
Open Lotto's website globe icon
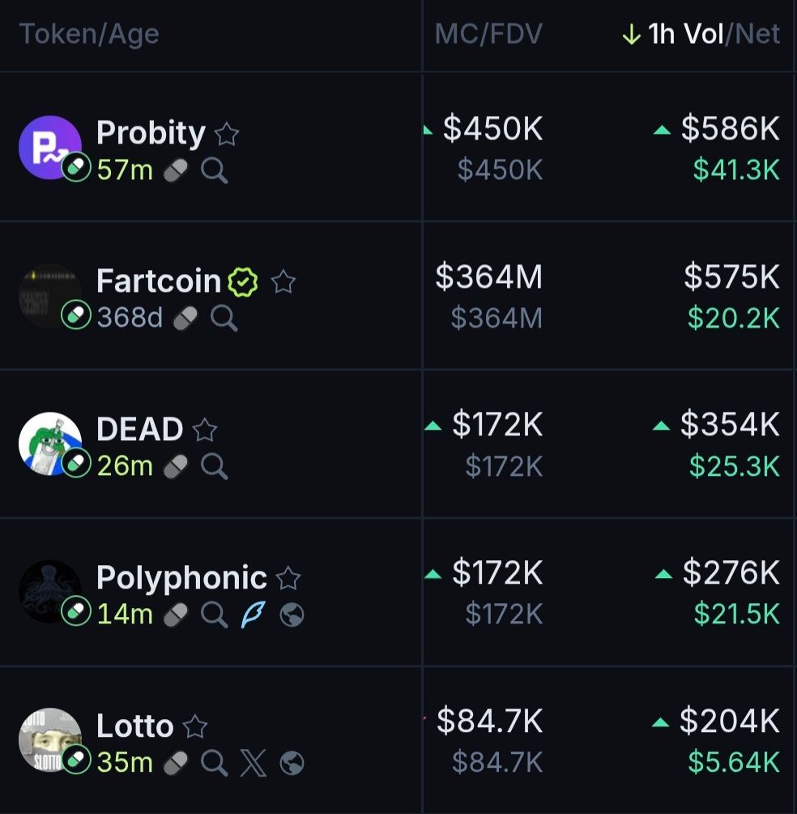click(292, 762)
